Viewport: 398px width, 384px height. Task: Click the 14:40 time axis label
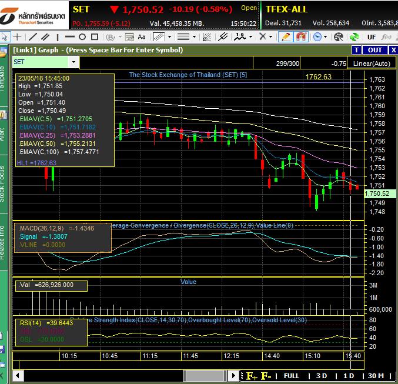click(272, 356)
